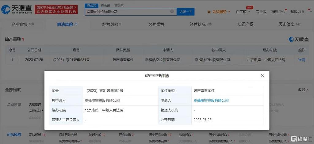Viewport: 314px width, 144px height.
Task: Click the 被申请人 column header
Action: tap(218, 50)
